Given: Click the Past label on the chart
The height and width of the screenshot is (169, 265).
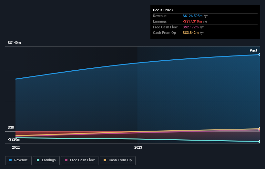Looking at the screenshot, I should tap(253, 50).
